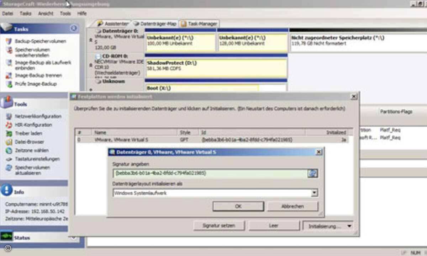Close the Datenträger 0 dialog
This screenshot has width=427, height=256.
pyautogui.click(x=318, y=152)
